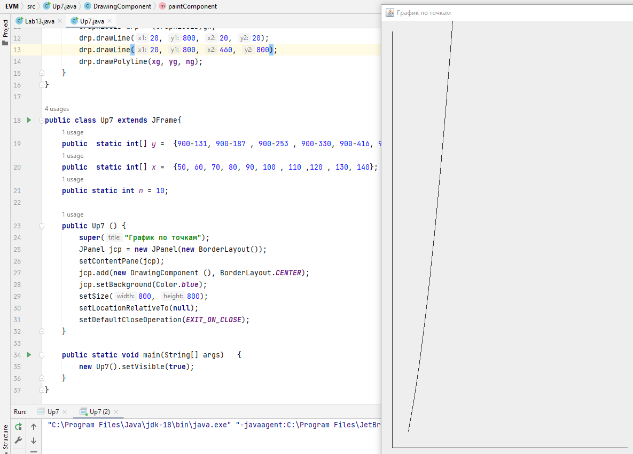Click the EVM project breadcrumb
Image resolution: width=633 pixels, height=454 pixels.
(x=12, y=6)
